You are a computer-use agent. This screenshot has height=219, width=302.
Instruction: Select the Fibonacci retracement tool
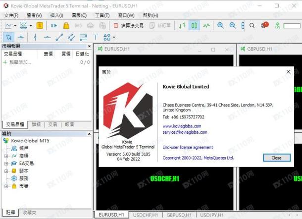pos(83,37)
